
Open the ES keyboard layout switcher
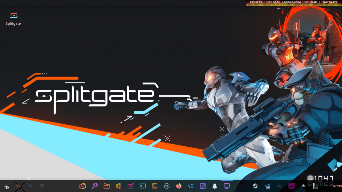click(326, 186)
